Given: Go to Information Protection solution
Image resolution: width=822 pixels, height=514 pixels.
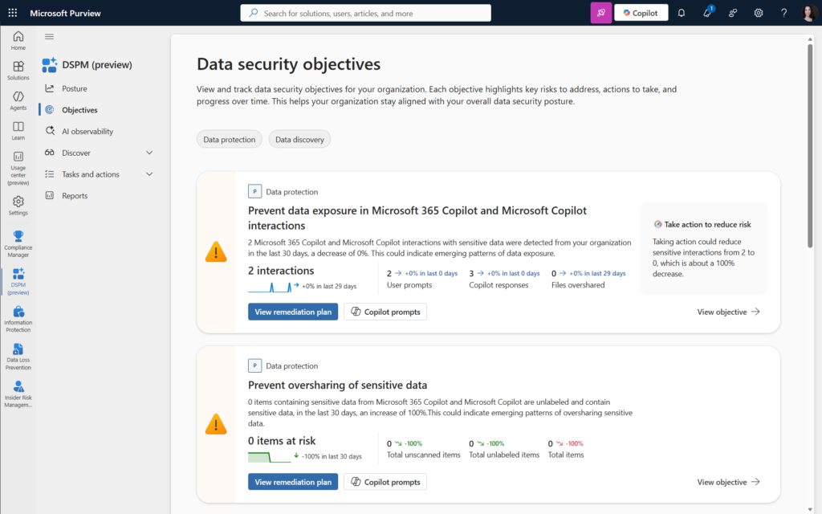Looking at the screenshot, I should pos(18,318).
